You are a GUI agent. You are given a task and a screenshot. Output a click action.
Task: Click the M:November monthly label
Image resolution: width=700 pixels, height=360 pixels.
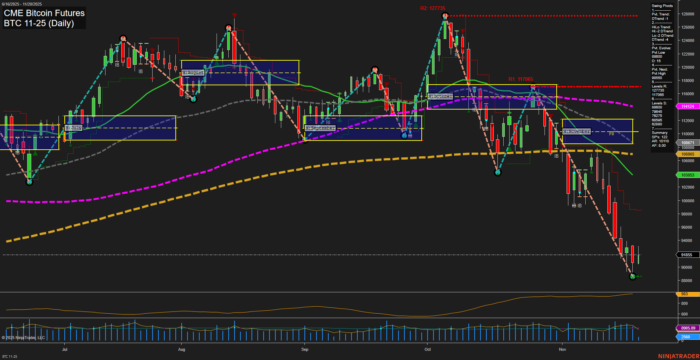(576, 131)
